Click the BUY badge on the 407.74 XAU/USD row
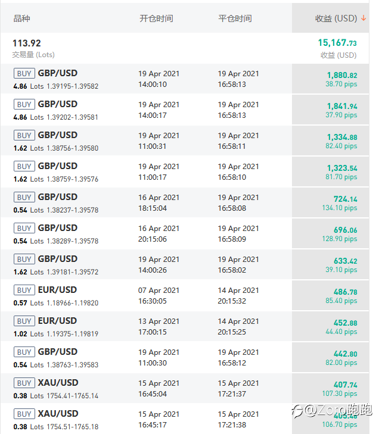376x434 pixels. (24, 383)
